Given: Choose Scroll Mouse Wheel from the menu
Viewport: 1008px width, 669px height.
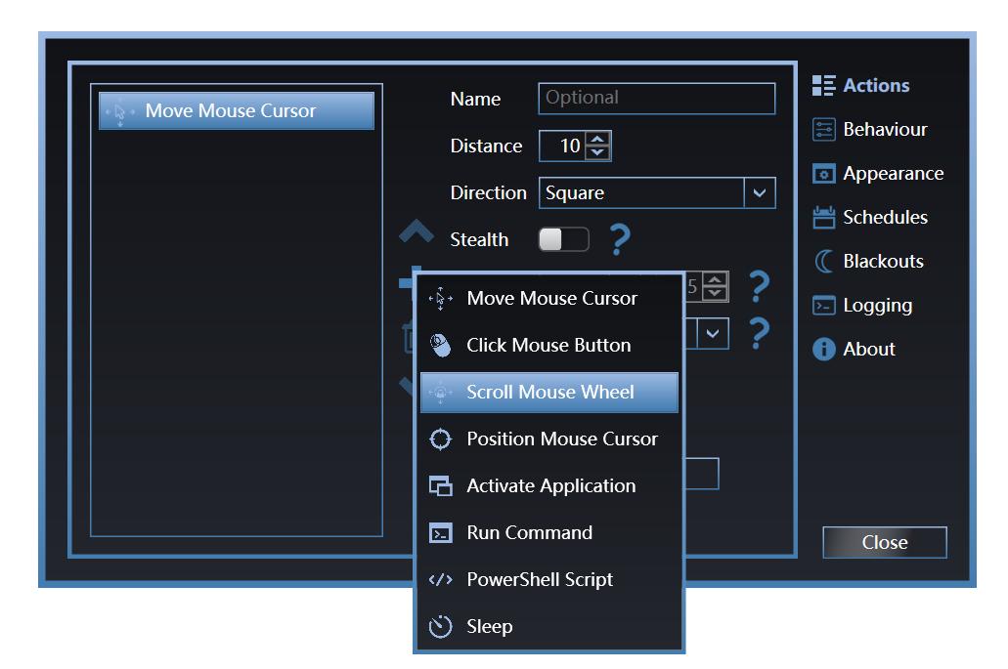Looking at the screenshot, I should [x=549, y=392].
